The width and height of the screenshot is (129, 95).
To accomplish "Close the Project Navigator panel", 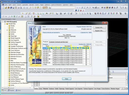I will click(x=33, y=19).
